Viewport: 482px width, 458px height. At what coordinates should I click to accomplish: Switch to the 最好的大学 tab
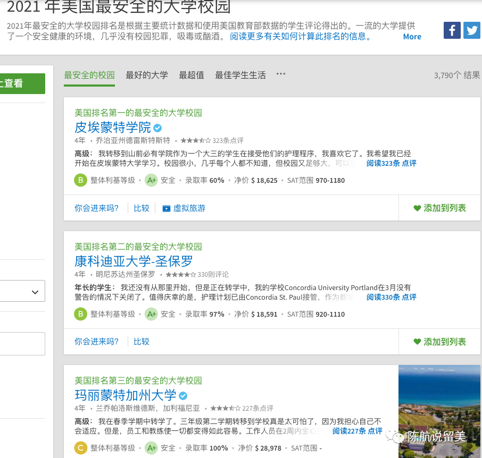147,75
